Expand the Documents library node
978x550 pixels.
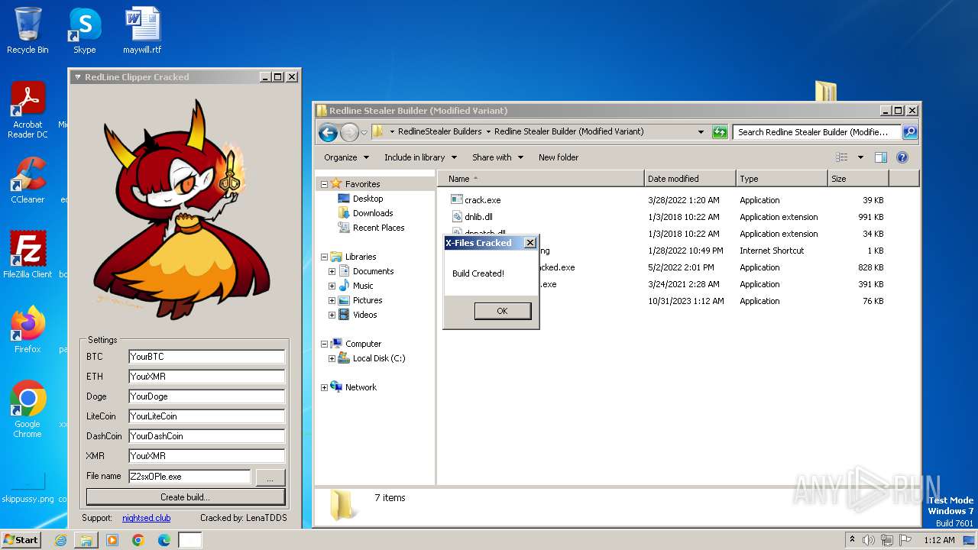tap(332, 271)
